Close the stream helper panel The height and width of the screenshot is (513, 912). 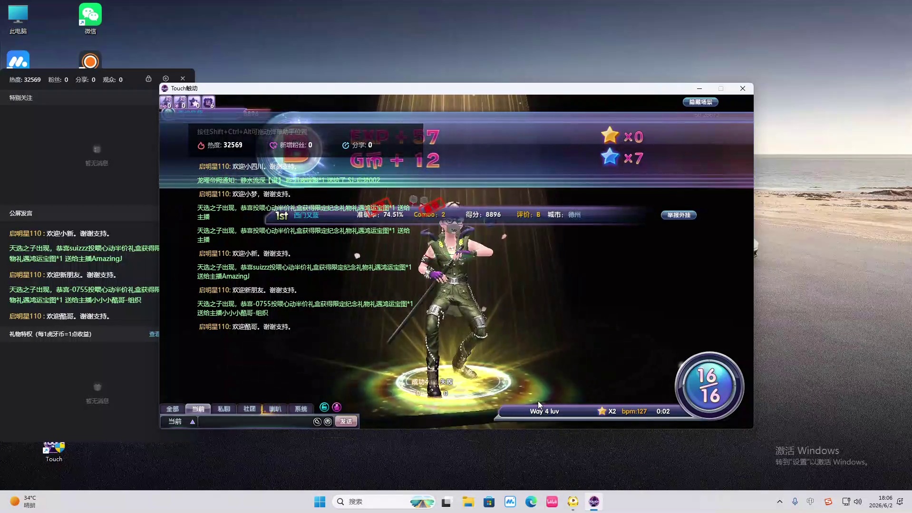[183, 79]
